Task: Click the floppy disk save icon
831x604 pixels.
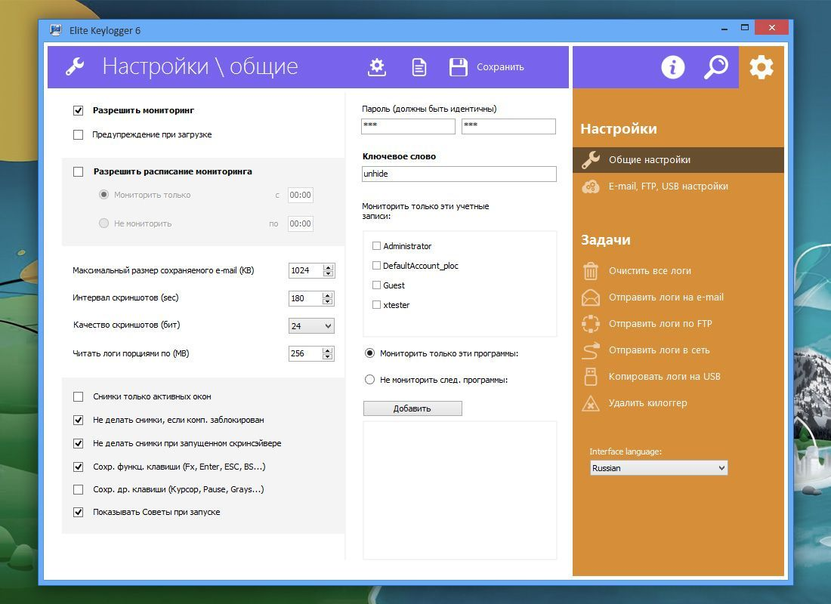Action: click(x=459, y=67)
